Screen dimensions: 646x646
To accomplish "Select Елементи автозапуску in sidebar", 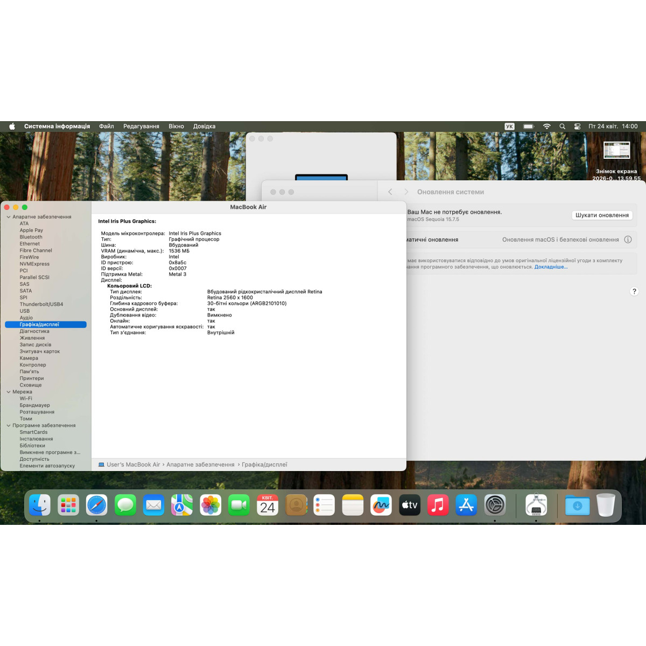I will [x=47, y=466].
